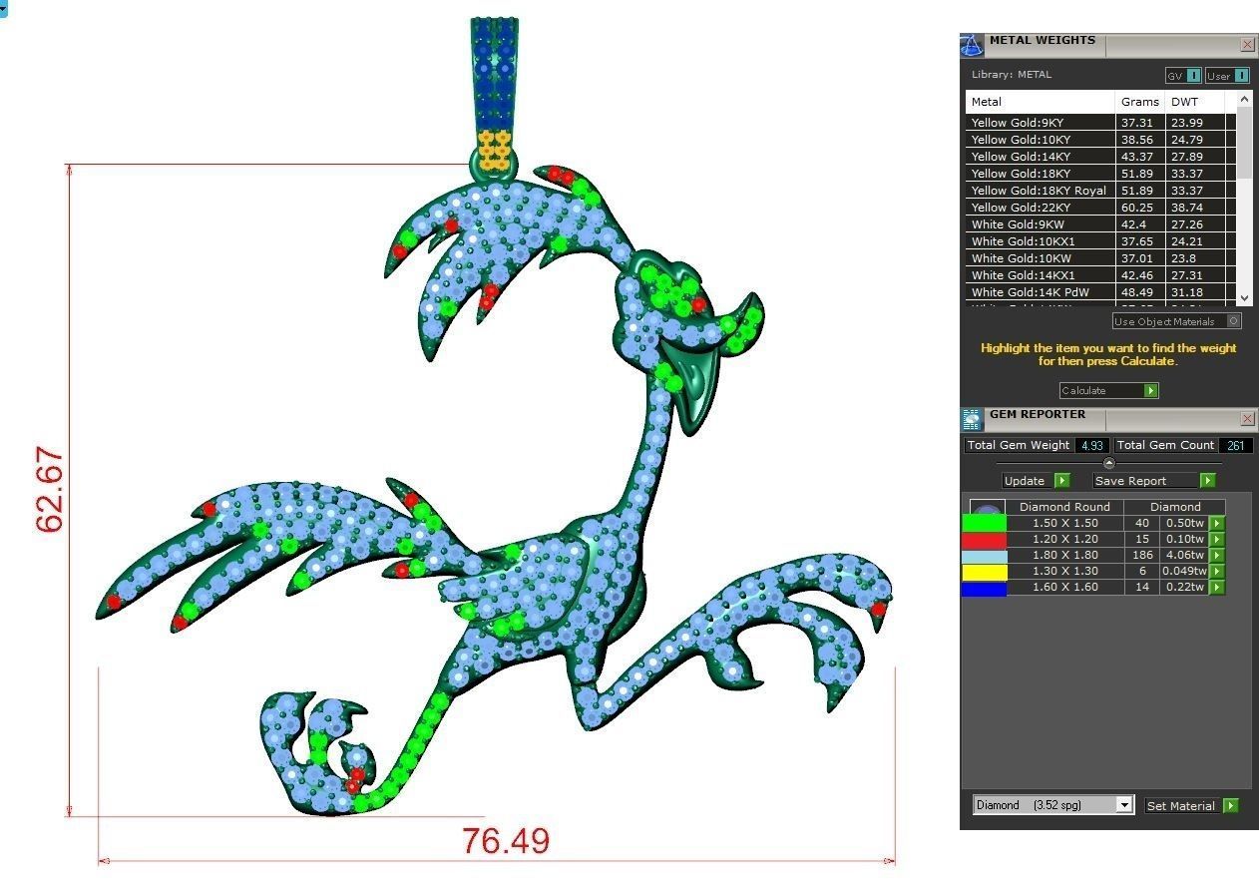Click the gem count cell showing 186
This screenshot has width=1259, height=882.
click(x=1142, y=555)
